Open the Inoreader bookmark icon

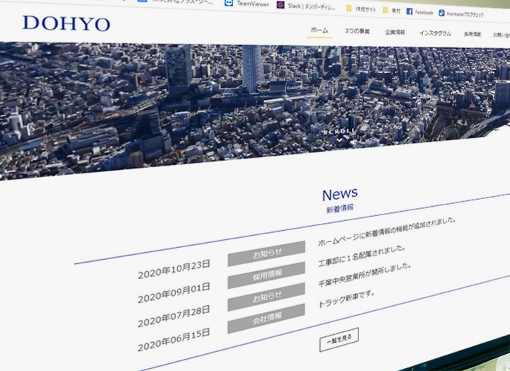[x=442, y=13]
